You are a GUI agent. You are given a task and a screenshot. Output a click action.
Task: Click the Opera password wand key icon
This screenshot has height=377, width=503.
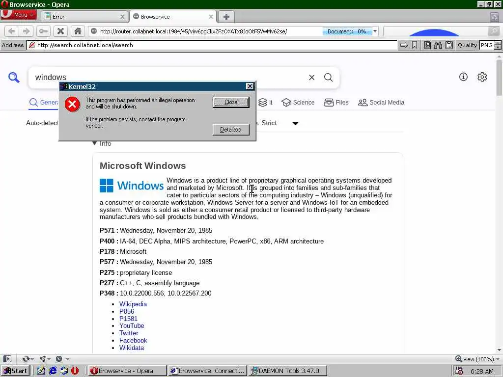43,31
